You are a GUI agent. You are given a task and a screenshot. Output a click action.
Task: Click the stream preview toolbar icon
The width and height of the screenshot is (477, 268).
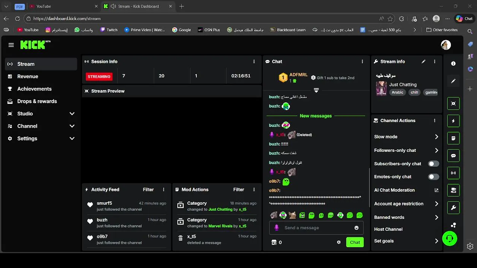pyautogui.click(x=454, y=103)
